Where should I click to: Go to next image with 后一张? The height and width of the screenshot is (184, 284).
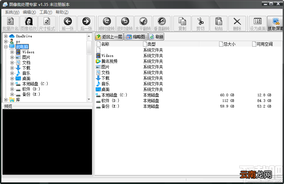point(86,23)
